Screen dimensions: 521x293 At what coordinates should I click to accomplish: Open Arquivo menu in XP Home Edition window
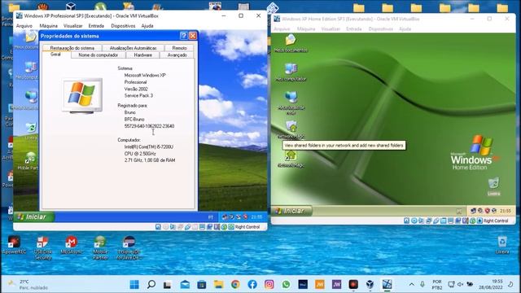pyautogui.click(x=282, y=29)
